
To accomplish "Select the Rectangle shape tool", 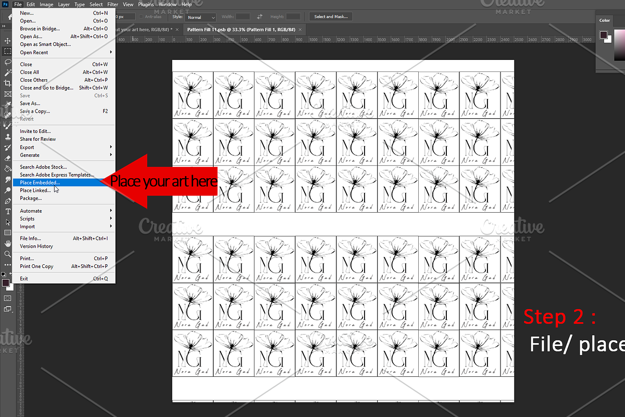I will pyautogui.click(x=7, y=233).
